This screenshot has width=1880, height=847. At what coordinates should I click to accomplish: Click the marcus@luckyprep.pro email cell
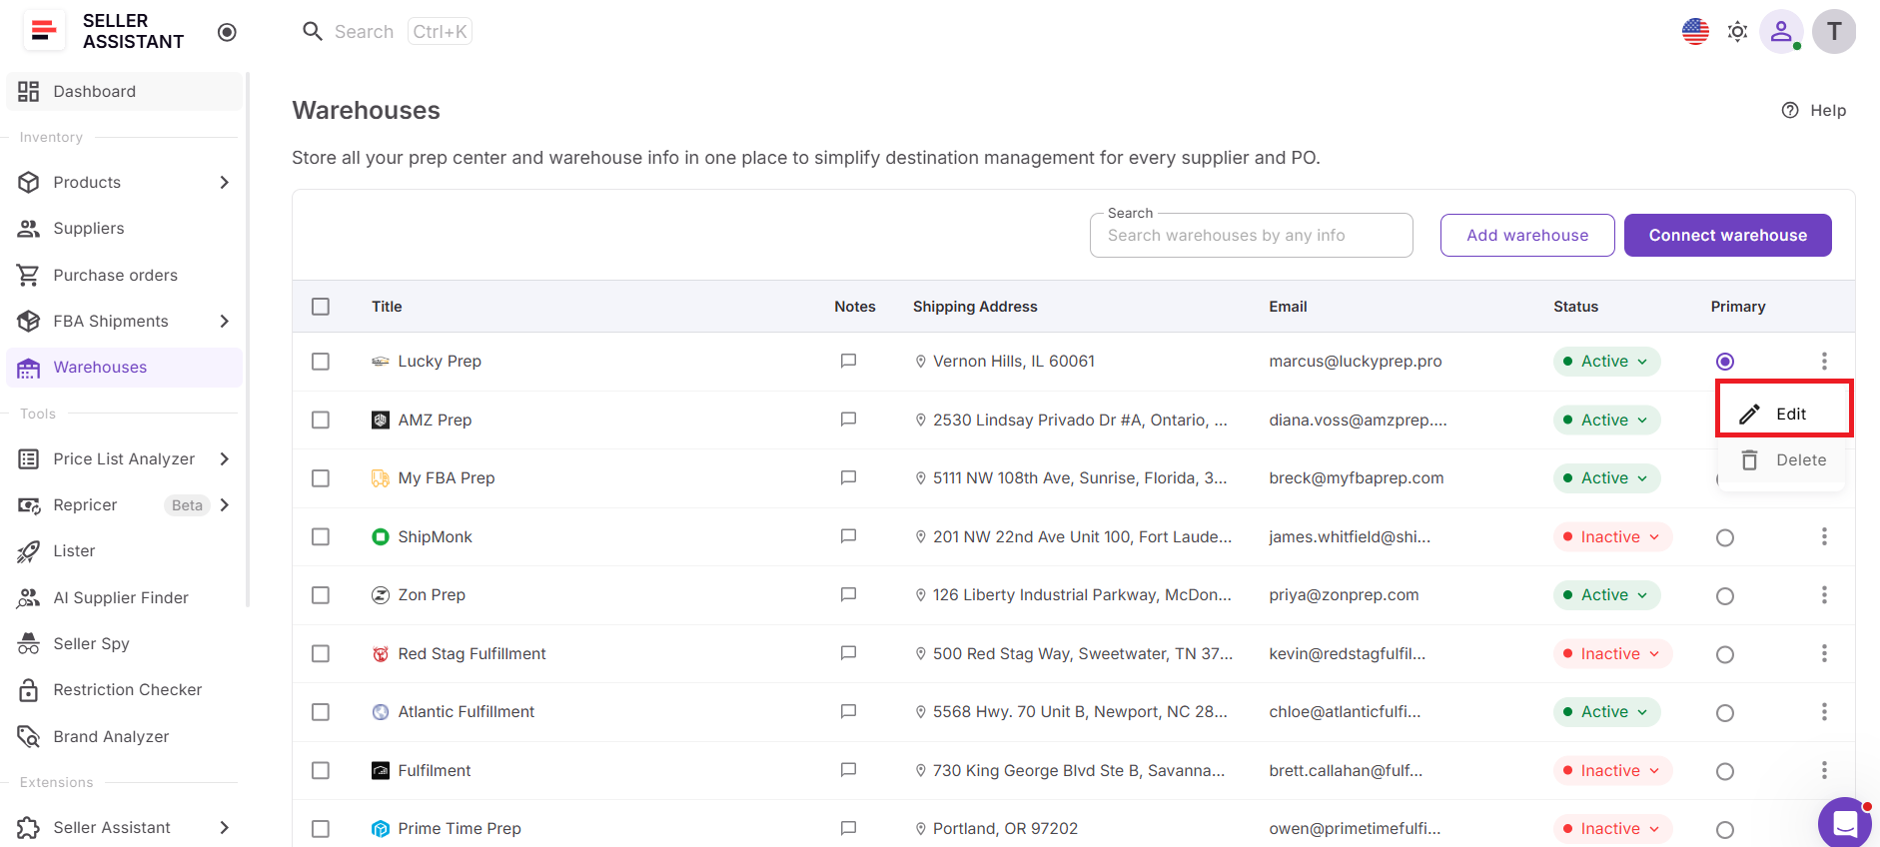(x=1356, y=362)
